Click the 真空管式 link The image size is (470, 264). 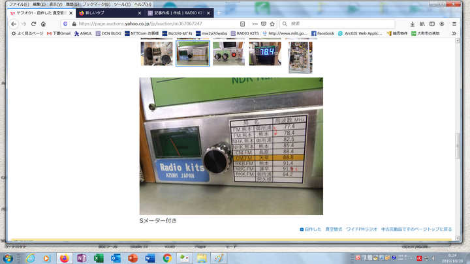click(333, 229)
